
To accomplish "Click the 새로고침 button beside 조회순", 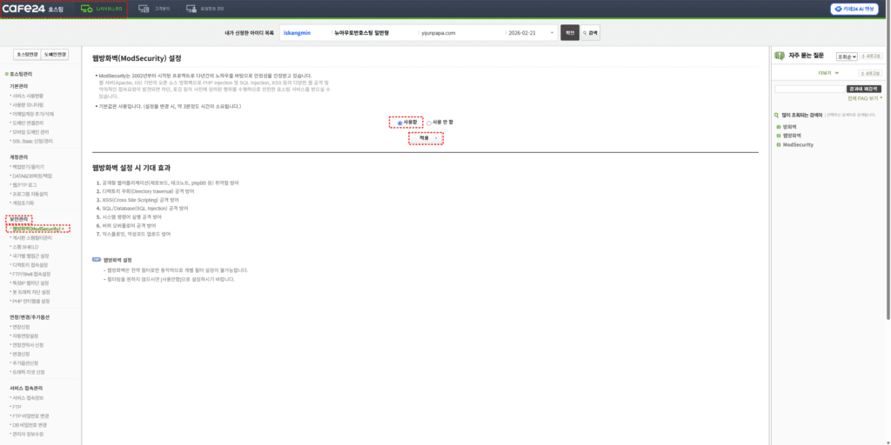I will pos(873,56).
